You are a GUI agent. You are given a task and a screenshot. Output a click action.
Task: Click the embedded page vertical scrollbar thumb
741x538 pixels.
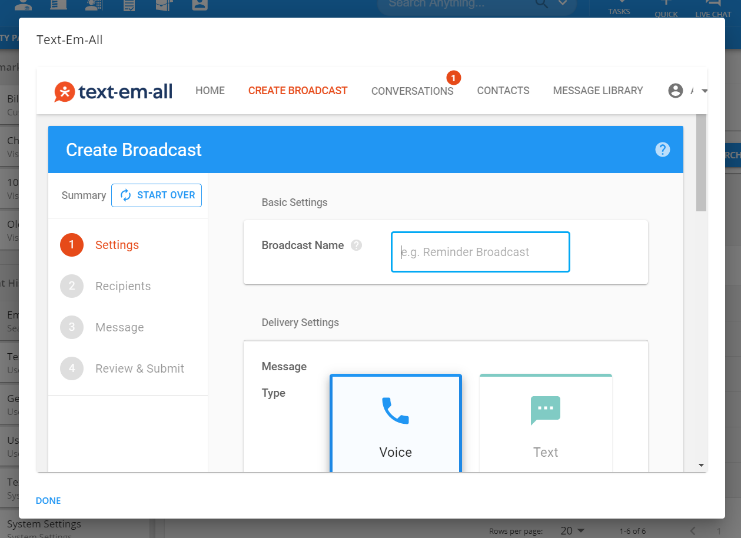tap(701, 162)
